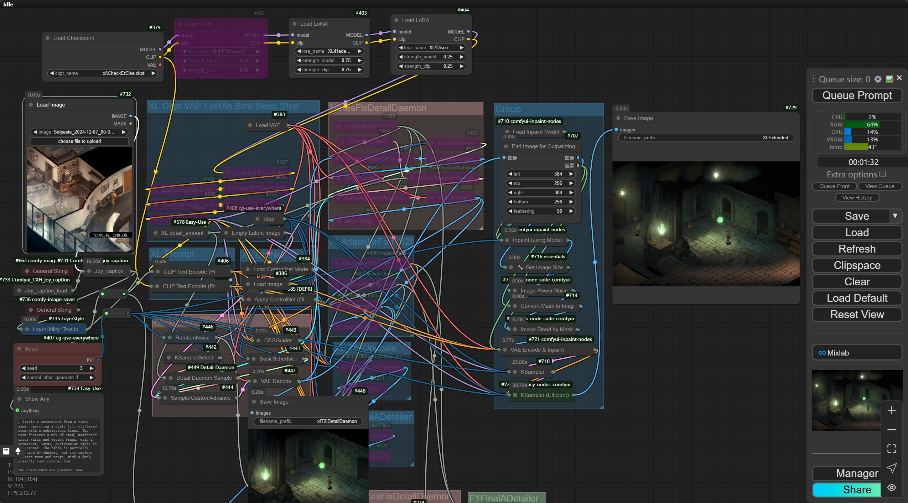Zoom out with the minus icon
Image resolution: width=908 pixels, height=503 pixels.
tap(891, 430)
